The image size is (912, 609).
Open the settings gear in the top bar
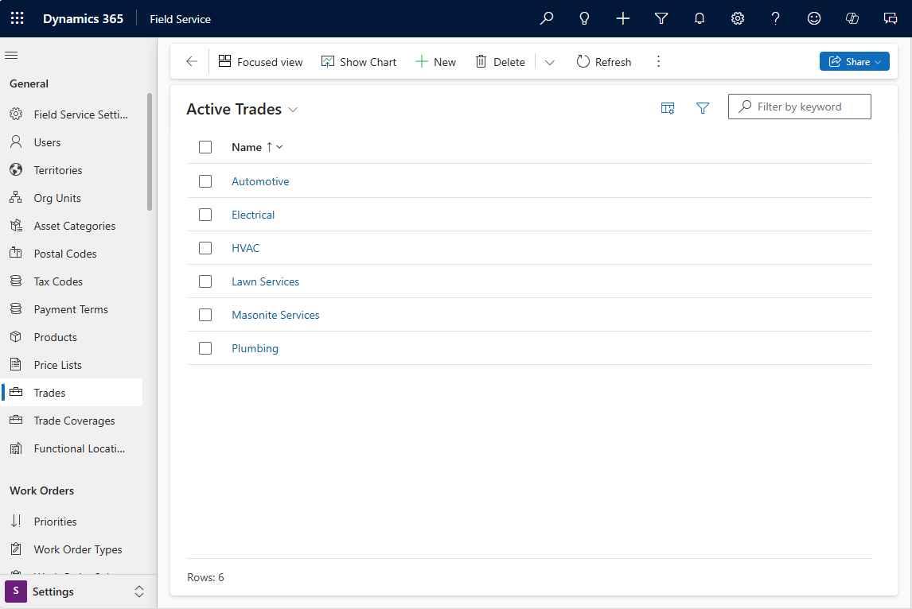tap(738, 18)
